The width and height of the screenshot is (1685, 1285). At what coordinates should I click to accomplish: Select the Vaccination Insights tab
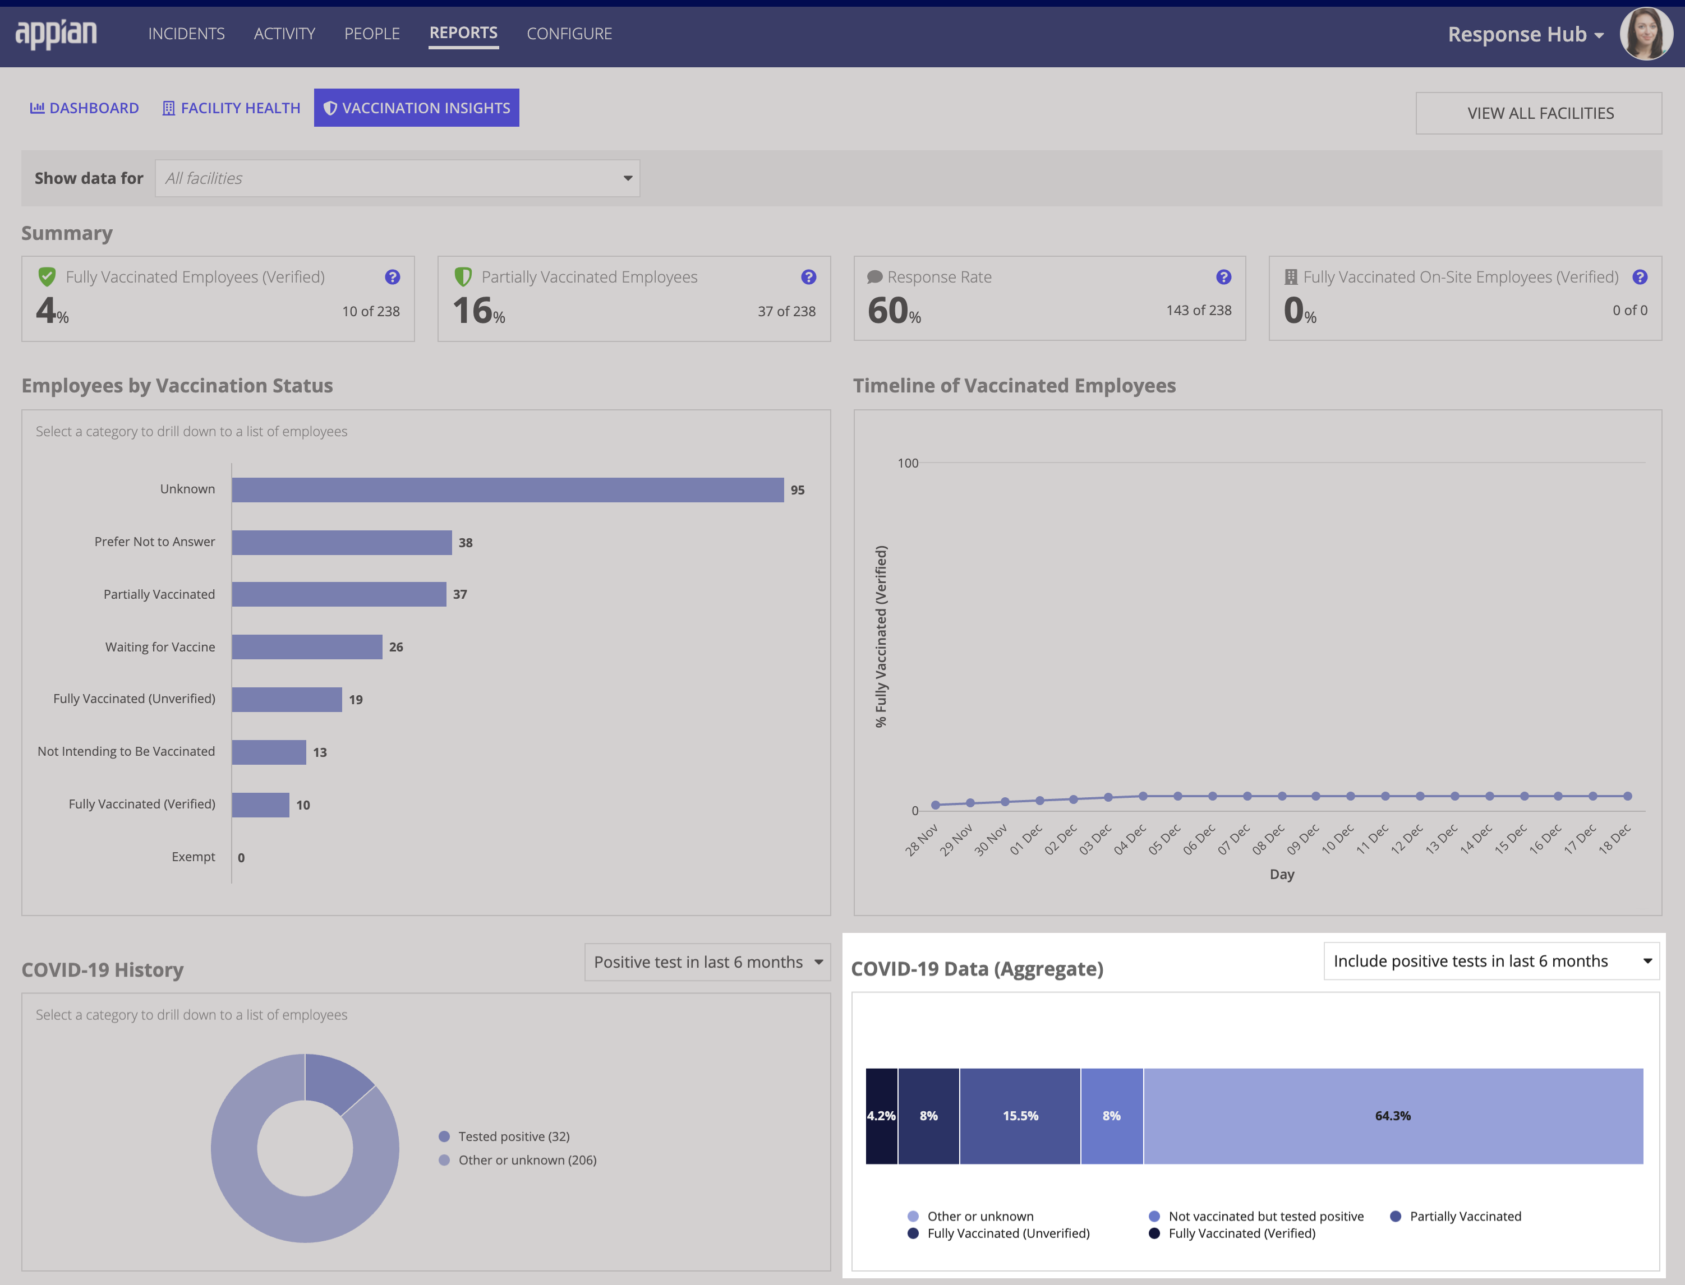click(416, 108)
